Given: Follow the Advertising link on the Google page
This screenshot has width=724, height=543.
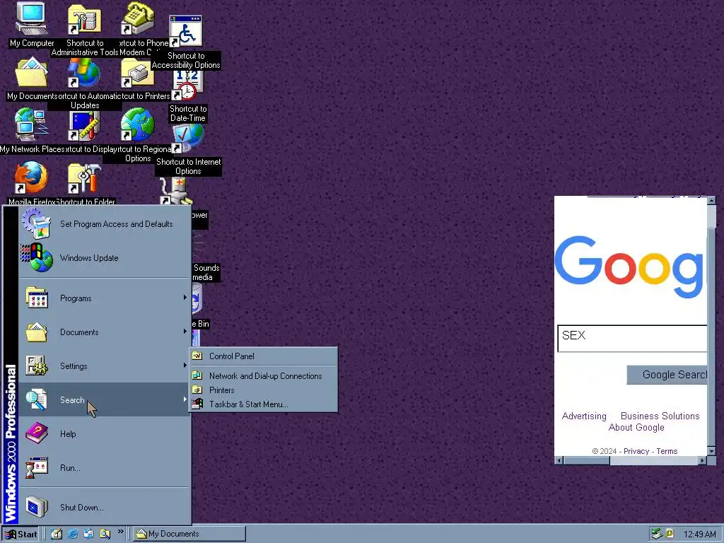Looking at the screenshot, I should (584, 416).
